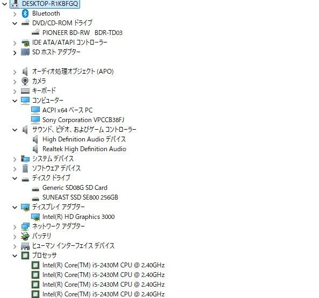Click the icon beside ACPI x64 ベース PC
This screenshot has width=319, height=298.
pyautogui.click(x=35, y=110)
